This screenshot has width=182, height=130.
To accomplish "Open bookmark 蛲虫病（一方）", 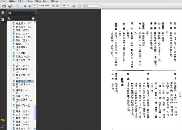I will (24, 27).
